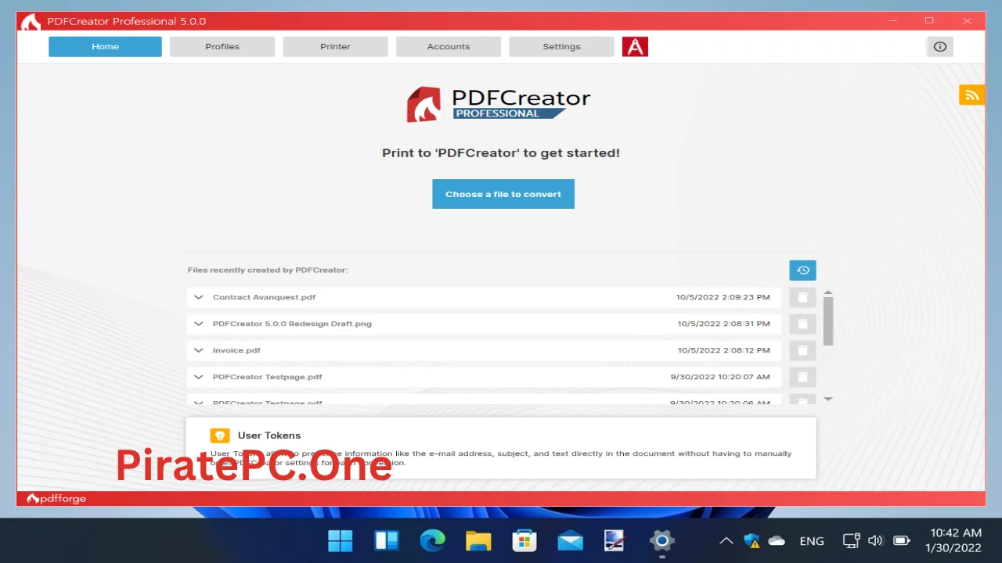Open the Widgets panel icon in taskbar
Image resolution: width=1002 pixels, height=563 pixels.
tap(387, 540)
